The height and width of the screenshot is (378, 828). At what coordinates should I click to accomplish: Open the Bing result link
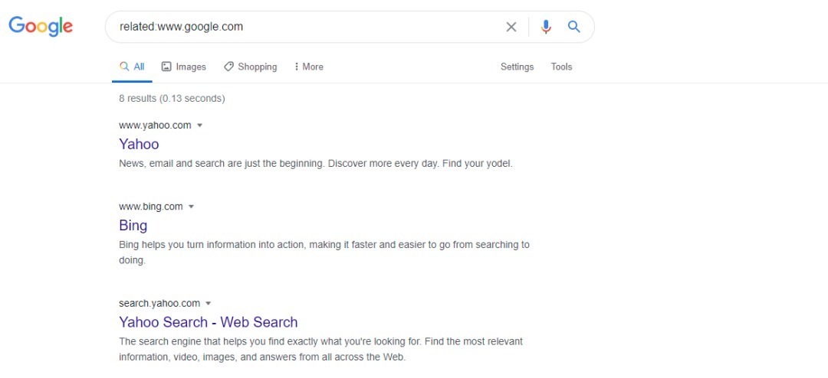[133, 226]
